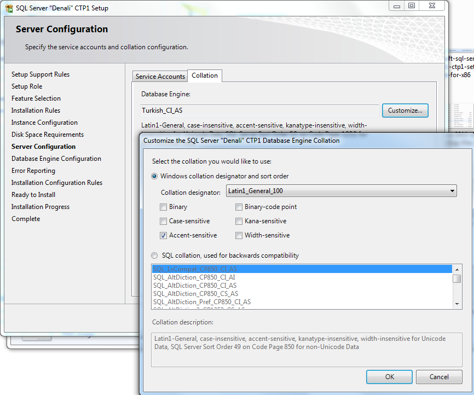Select SQL_AltDiction_CP850_CI_AI collation
Viewport: 474px width, 395px height.
click(x=302, y=277)
